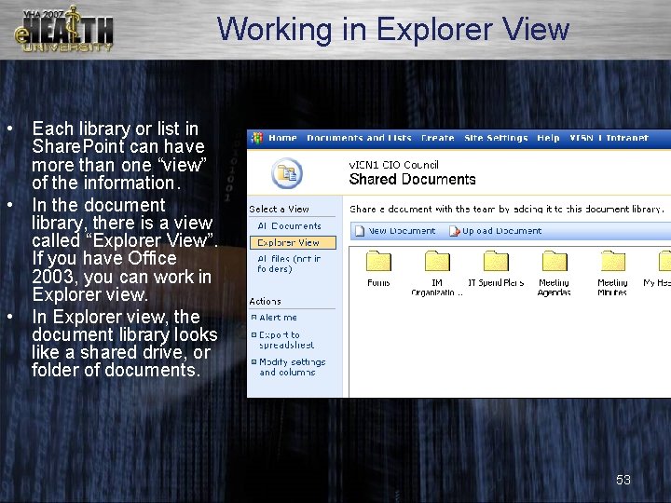The height and width of the screenshot is (503, 671).
Task: Open Site Settings from navigation bar
Action: (x=496, y=138)
